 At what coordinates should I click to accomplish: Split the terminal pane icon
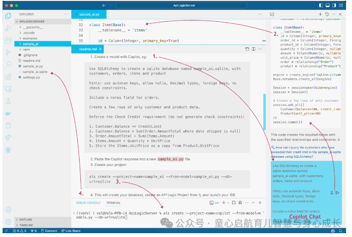click(234, 203)
